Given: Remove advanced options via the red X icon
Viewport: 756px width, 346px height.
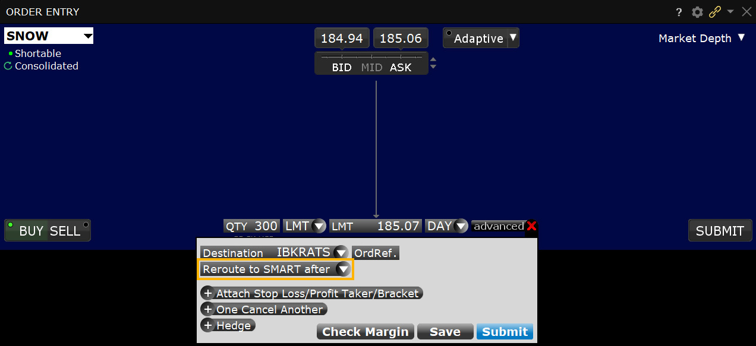Looking at the screenshot, I should 531,227.
